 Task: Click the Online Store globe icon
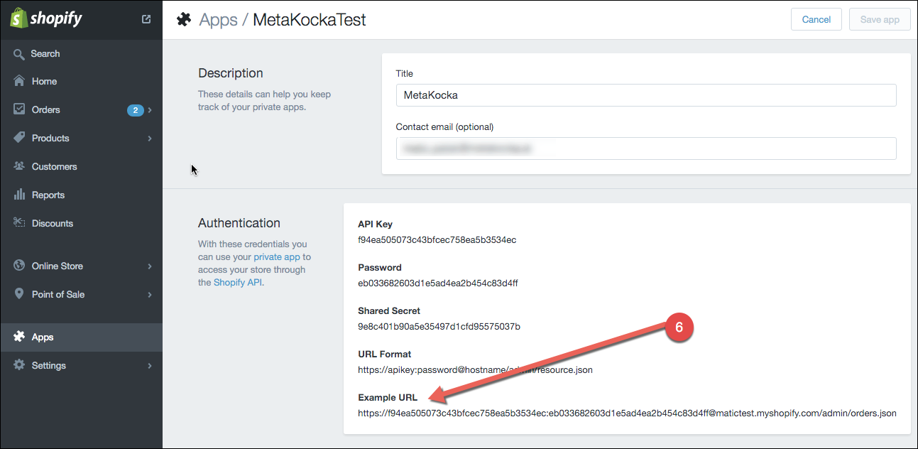tap(19, 266)
